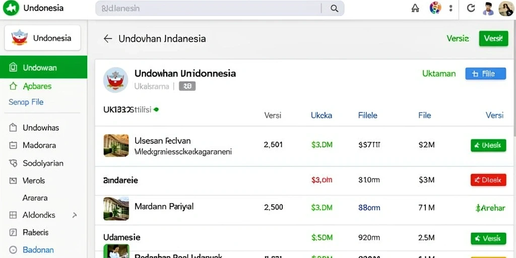The width and height of the screenshot is (516, 258).
Task: Click the Badonan circle icon in sidebar
Action: pos(13,250)
